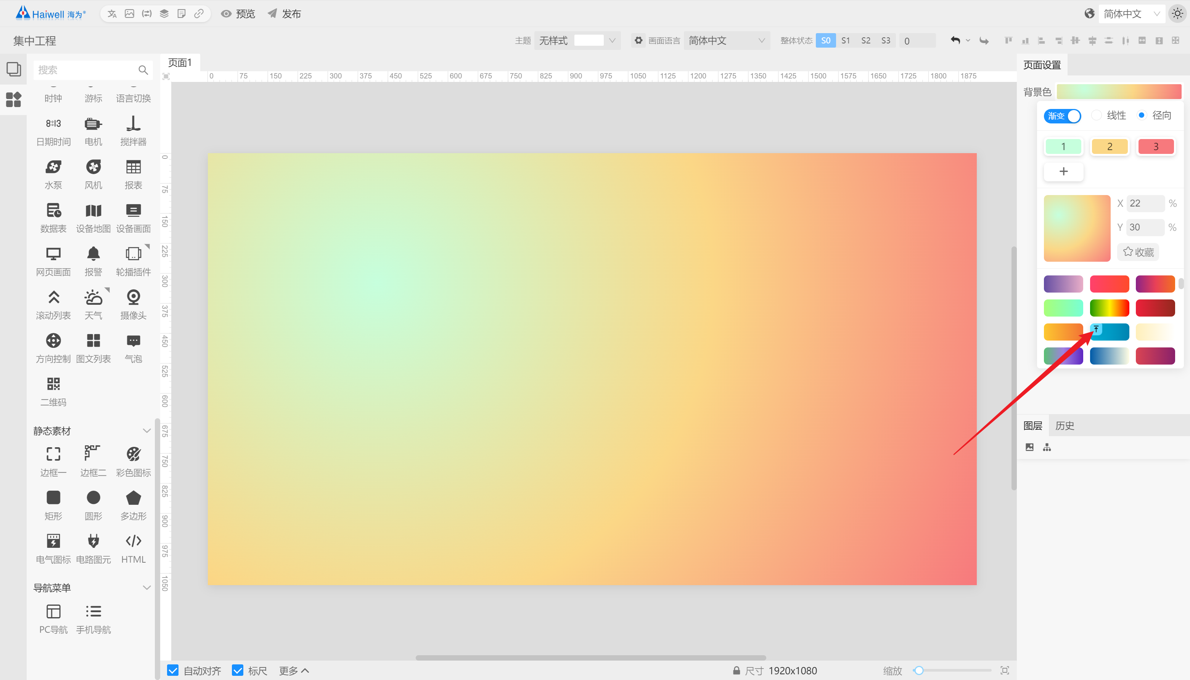Add the 报表 report component
This screenshot has width=1190, height=680.
click(133, 175)
